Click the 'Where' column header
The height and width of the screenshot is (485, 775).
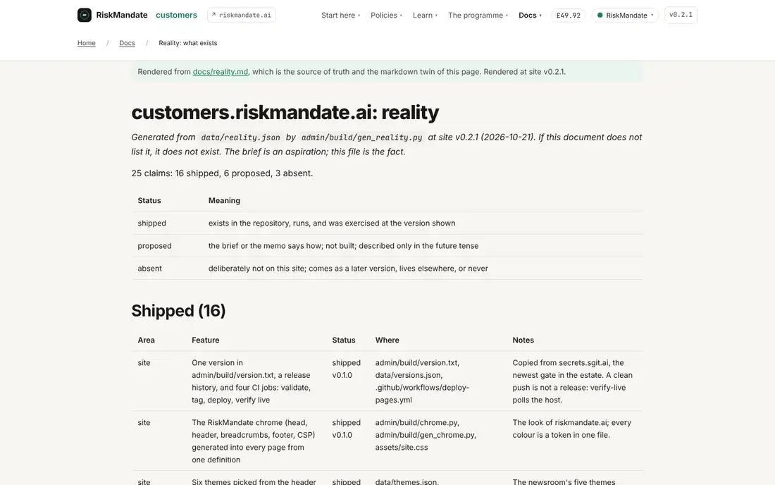point(387,340)
